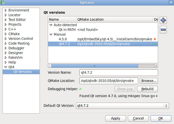Image resolution: width=174 pixels, height=124 pixels.
Task: Click the /opt/EmbedSky qmake path cell
Action: pos(115,39)
